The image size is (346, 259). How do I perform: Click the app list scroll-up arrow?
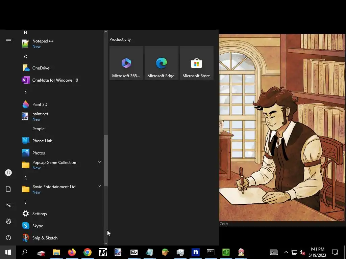(x=106, y=32)
